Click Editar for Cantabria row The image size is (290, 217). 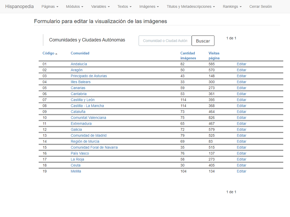point(242,94)
